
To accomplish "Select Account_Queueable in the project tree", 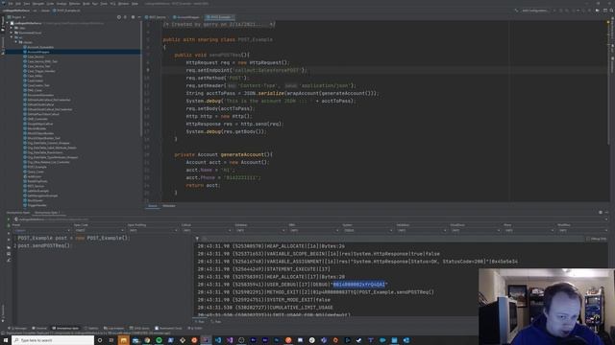I will [40, 47].
